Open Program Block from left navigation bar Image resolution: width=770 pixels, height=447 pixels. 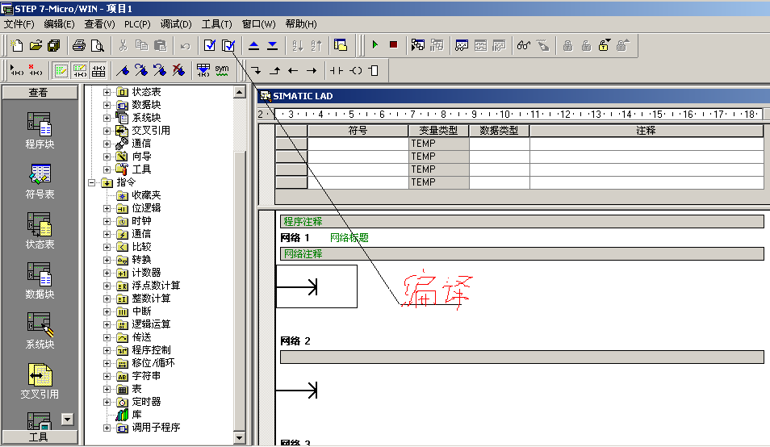click(39, 131)
